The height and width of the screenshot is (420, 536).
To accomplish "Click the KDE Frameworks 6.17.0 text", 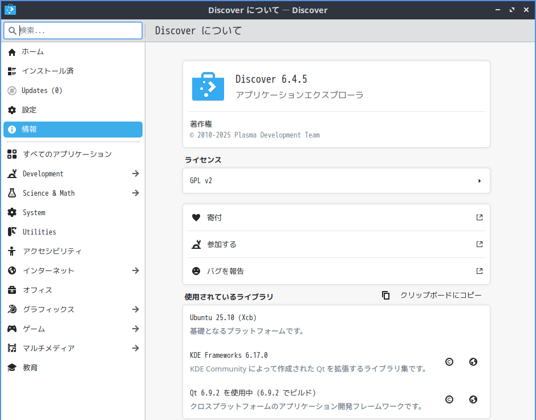I will [x=229, y=356].
